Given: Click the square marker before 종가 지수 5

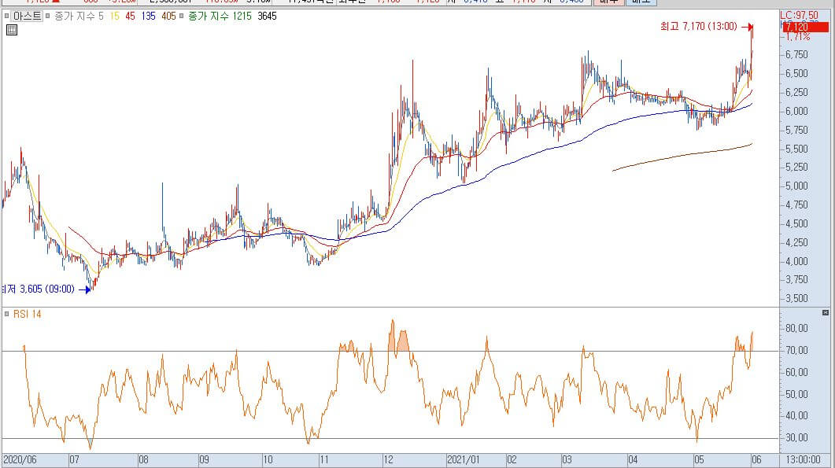Looking at the screenshot, I should (48, 16).
